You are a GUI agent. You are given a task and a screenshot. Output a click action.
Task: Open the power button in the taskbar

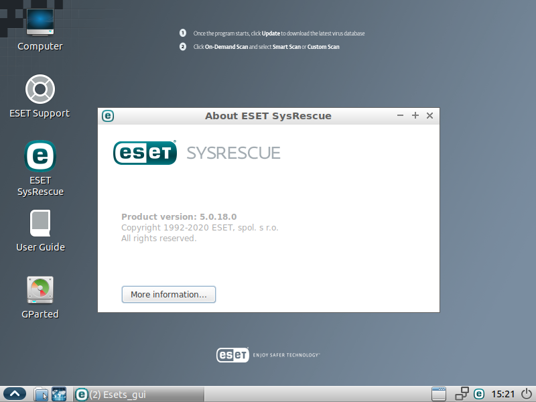click(527, 394)
